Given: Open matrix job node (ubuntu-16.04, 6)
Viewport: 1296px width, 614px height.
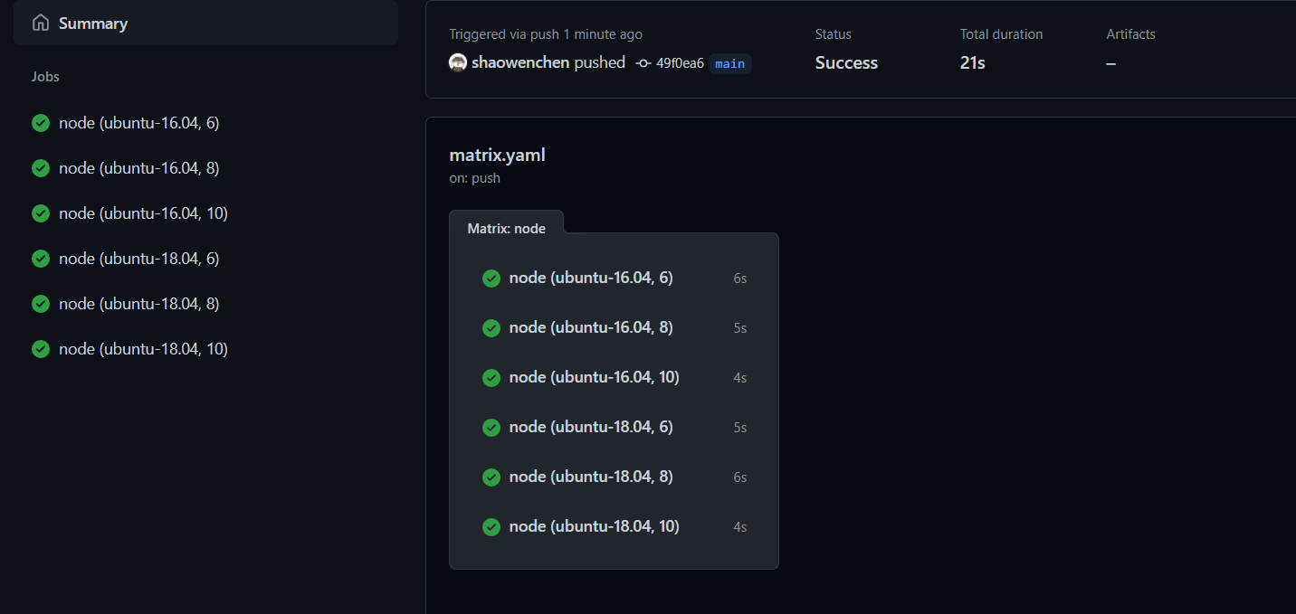Looking at the screenshot, I should pos(591,278).
